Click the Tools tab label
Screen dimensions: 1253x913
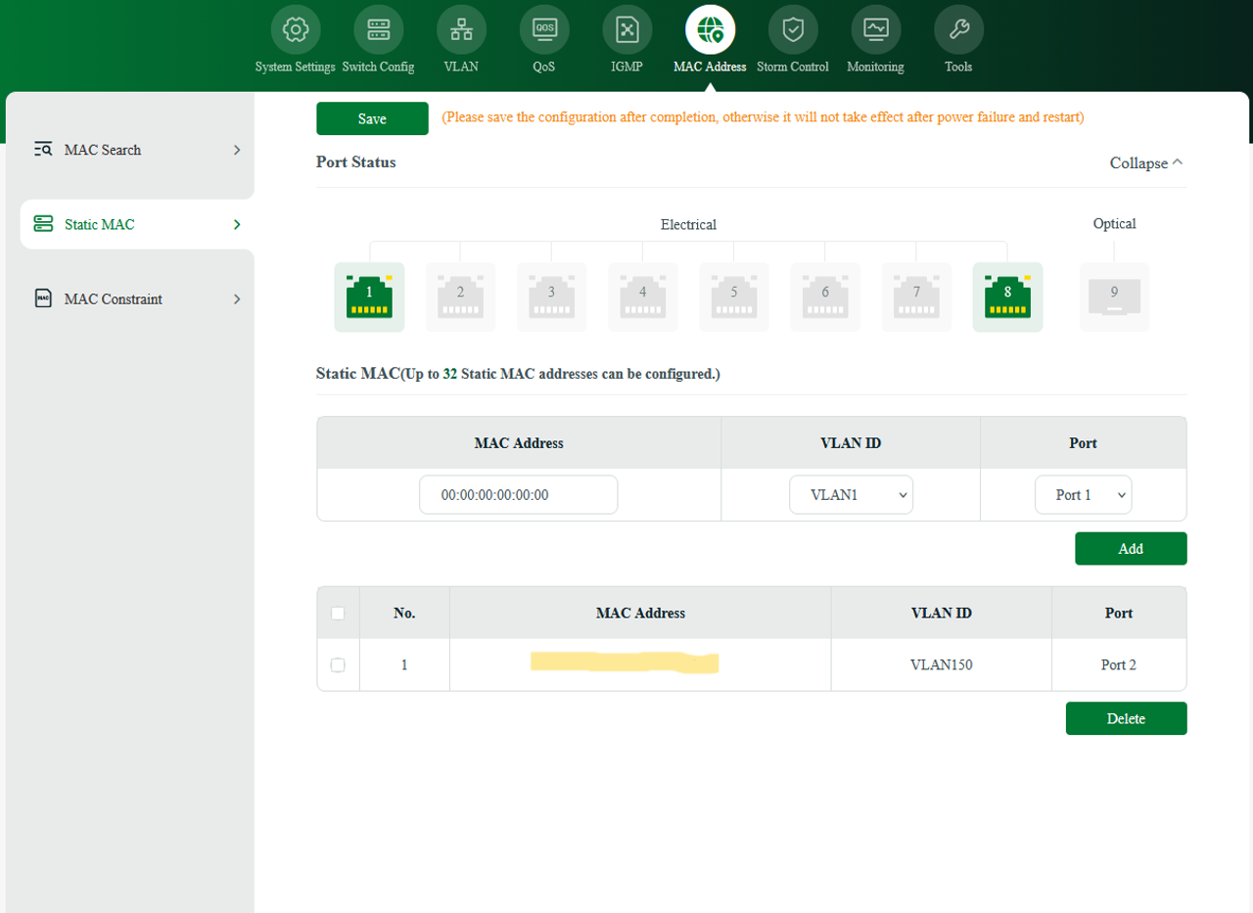pyautogui.click(x=958, y=68)
